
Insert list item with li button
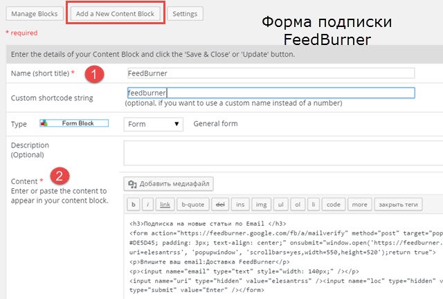coord(314,204)
